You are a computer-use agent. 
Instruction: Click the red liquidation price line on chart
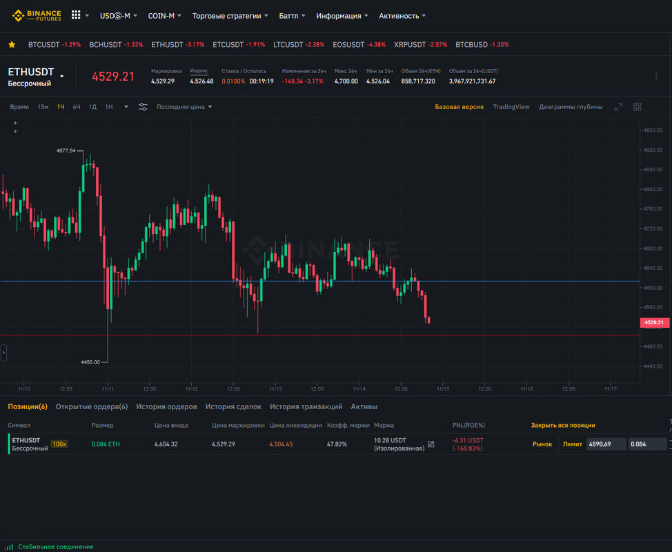point(319,335)
